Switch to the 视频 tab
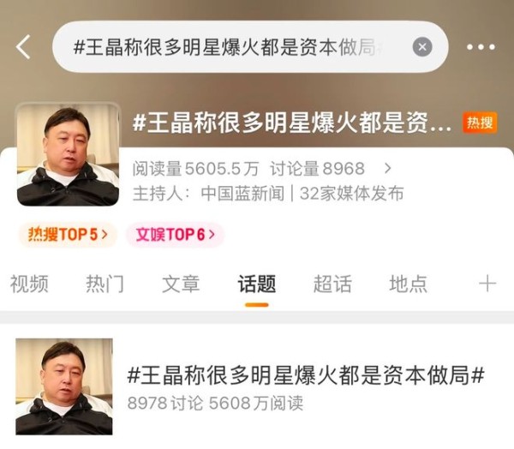This screenshot has height=449, width=514. coord(29,284)
